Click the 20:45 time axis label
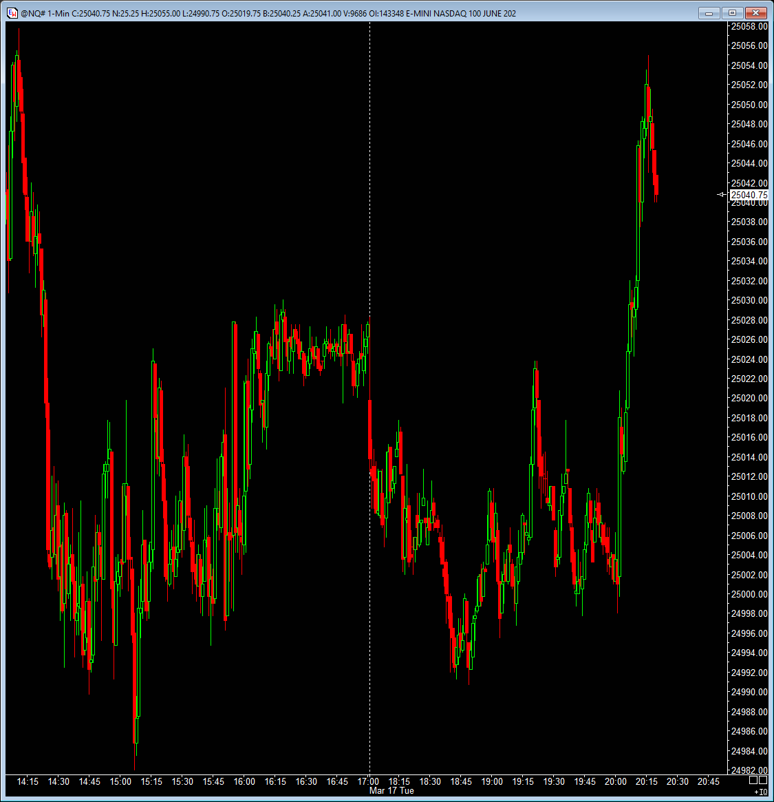Viewport: 774px width, 802px height. [709, 781]
